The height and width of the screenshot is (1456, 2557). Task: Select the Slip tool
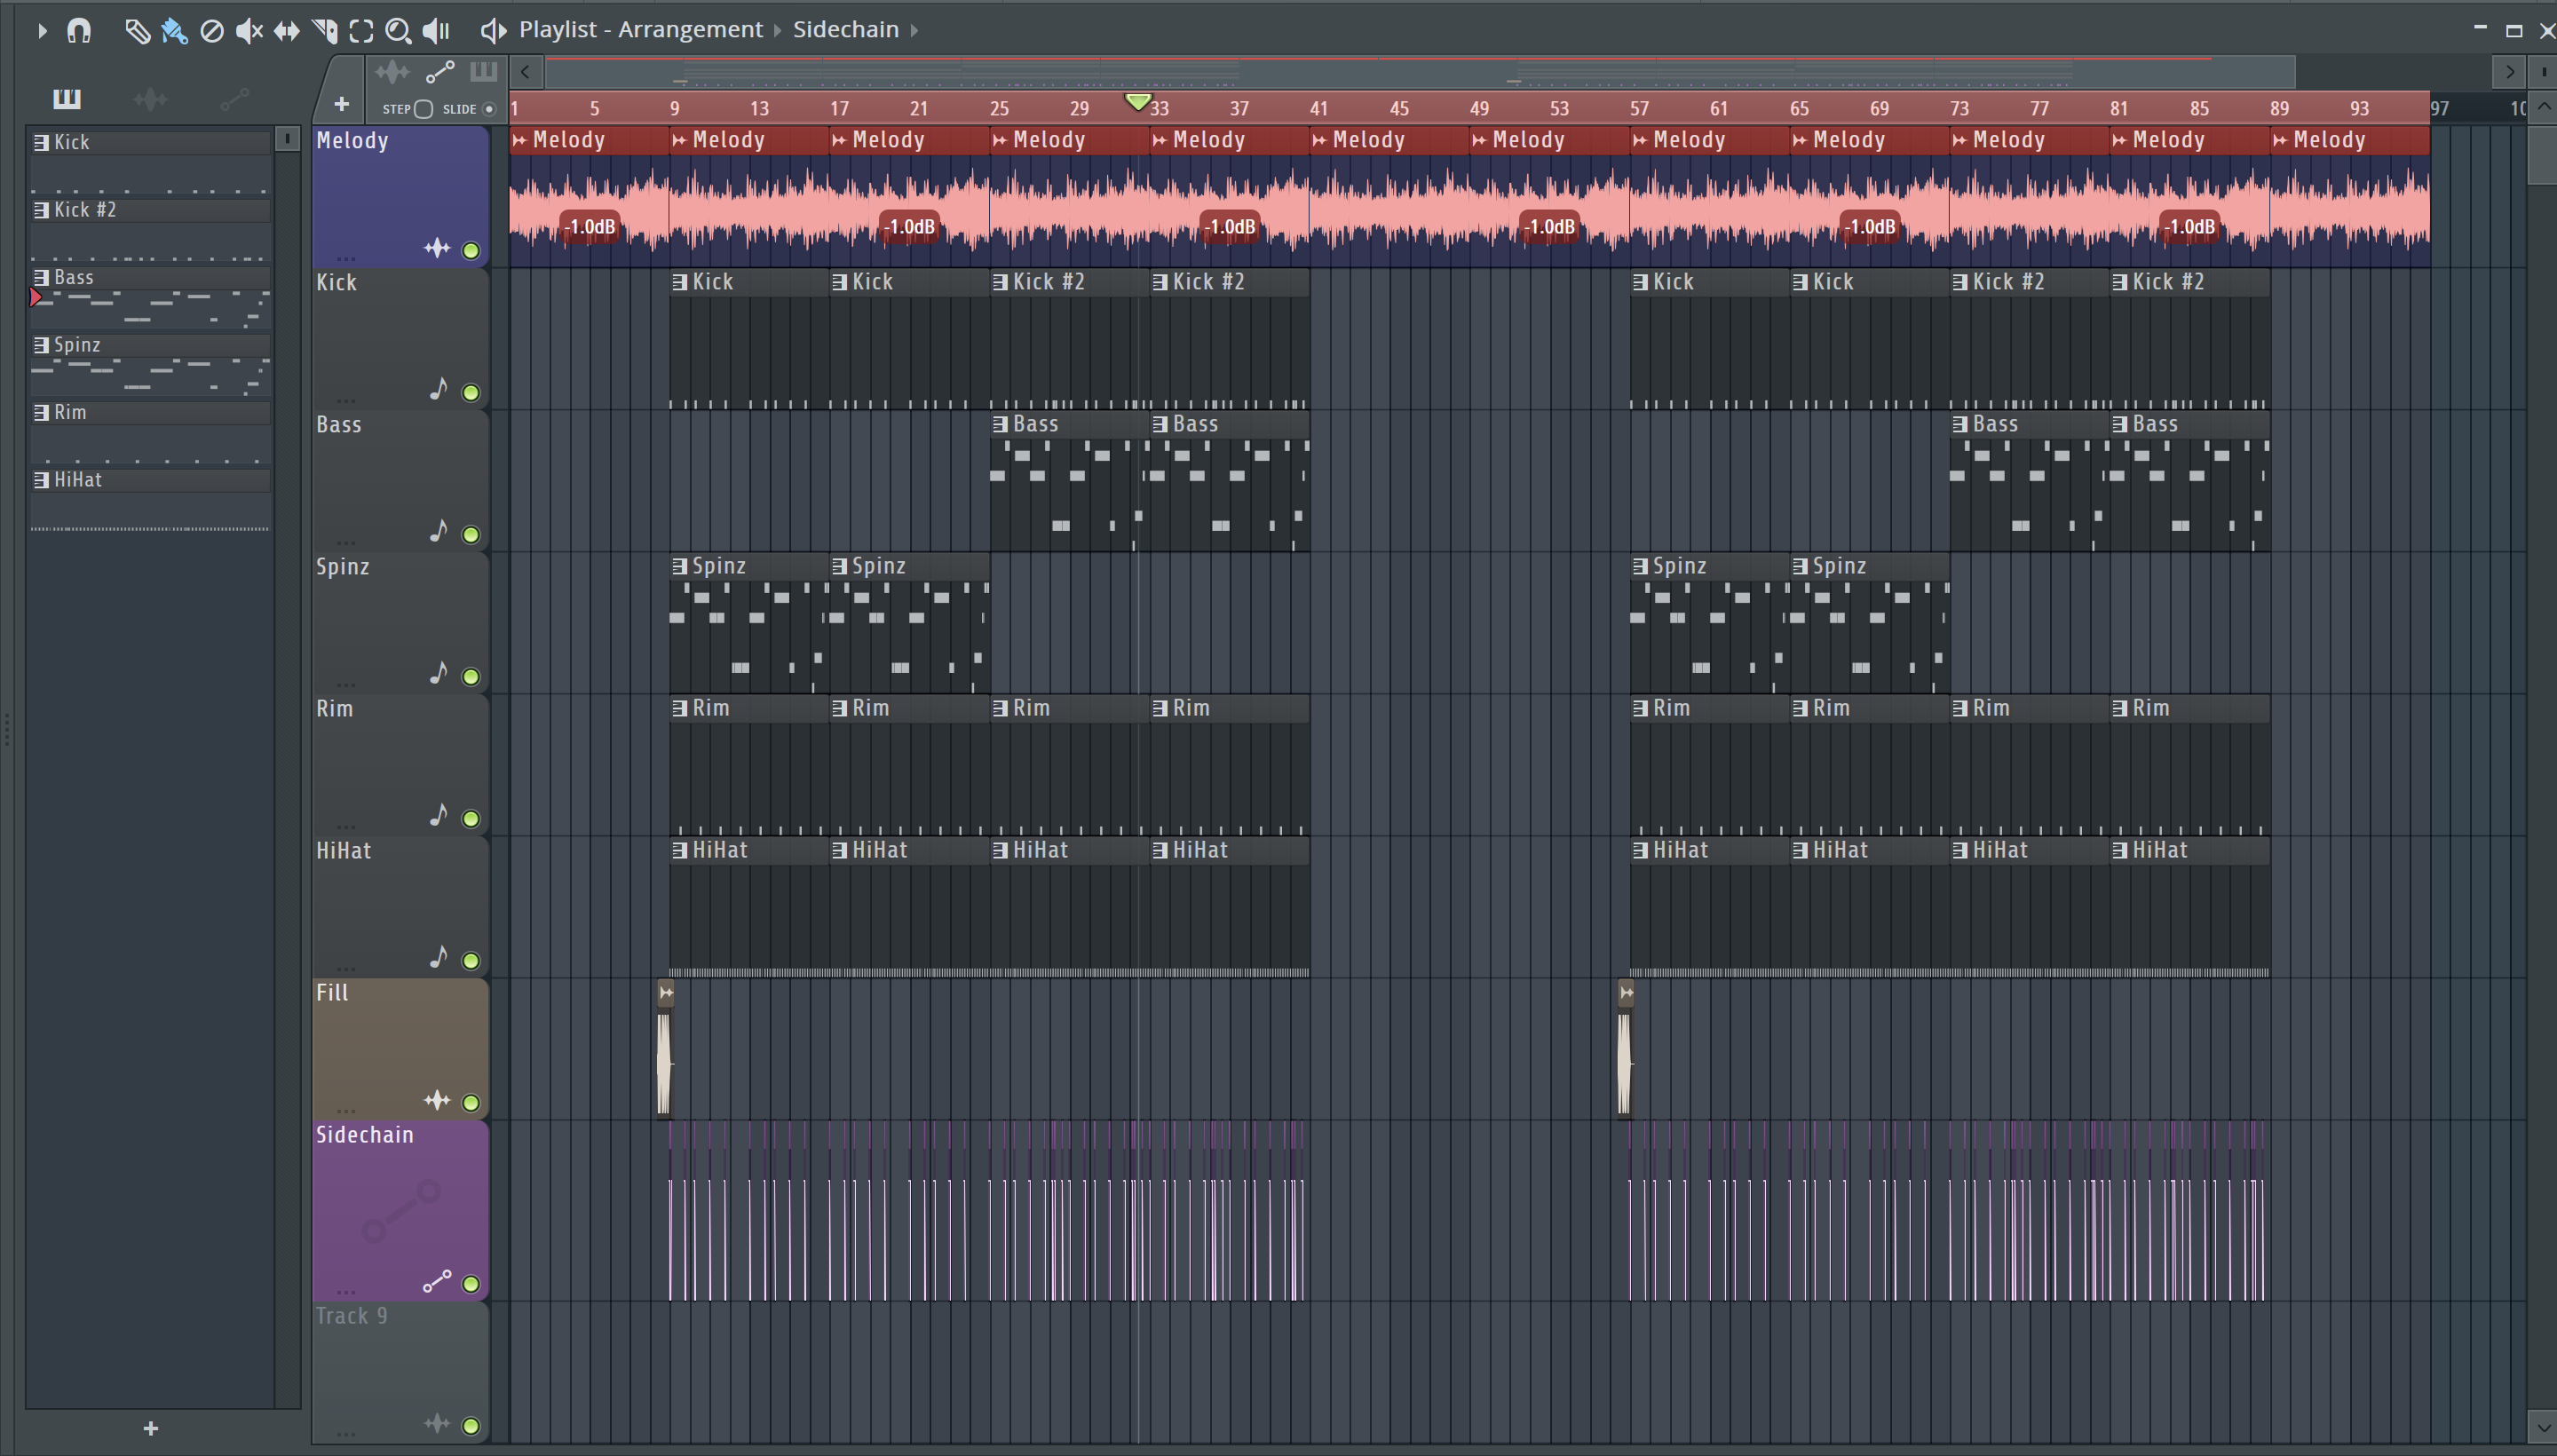click(x=286, y=31)
